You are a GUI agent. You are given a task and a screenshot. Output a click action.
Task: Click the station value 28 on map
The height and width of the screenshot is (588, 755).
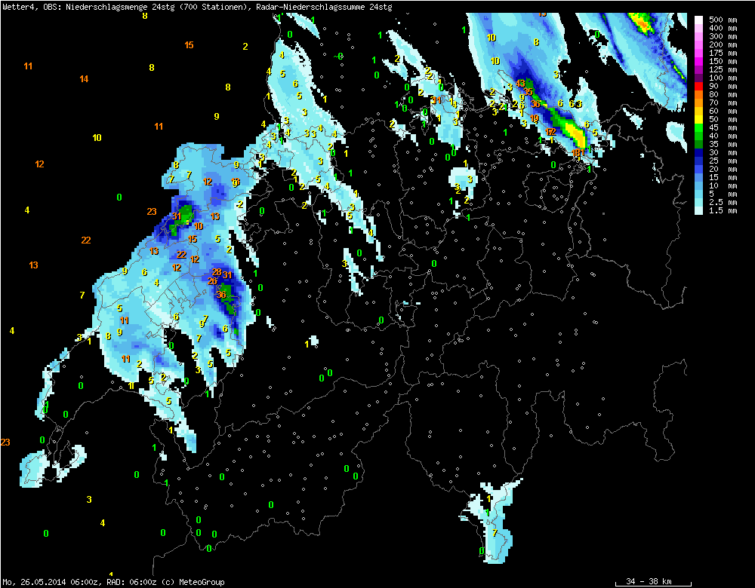coord(217,272)
